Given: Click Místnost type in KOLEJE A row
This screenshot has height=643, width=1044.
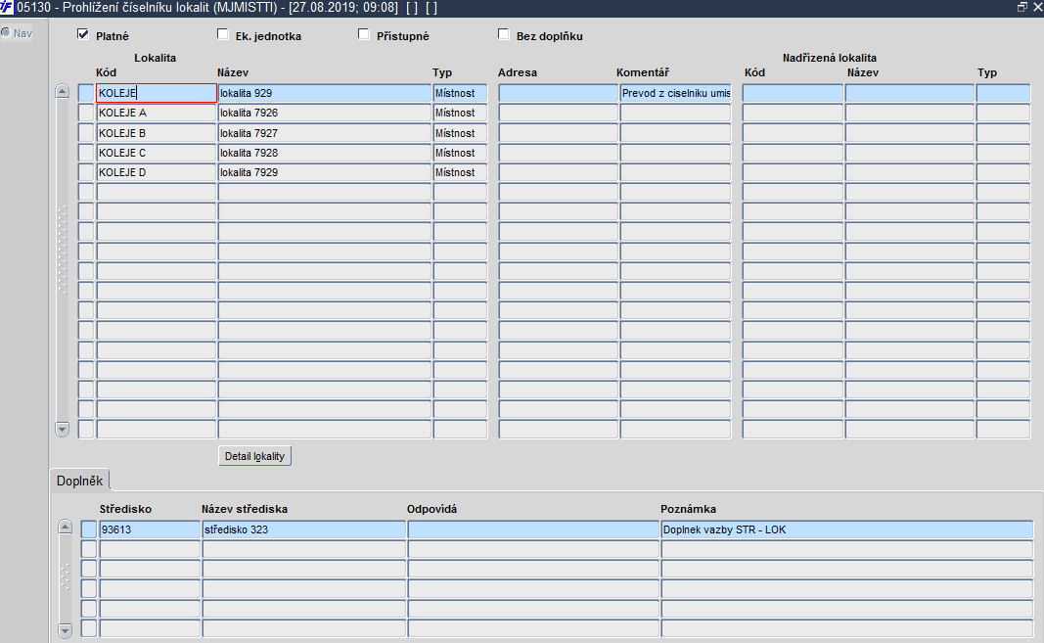Looking at the screenshot, I should pos(460,114).
